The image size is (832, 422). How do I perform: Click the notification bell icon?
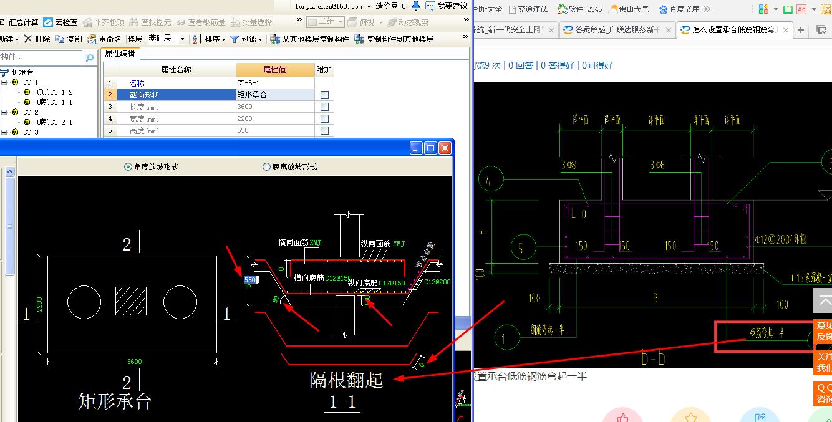click(x=417, y=6)
